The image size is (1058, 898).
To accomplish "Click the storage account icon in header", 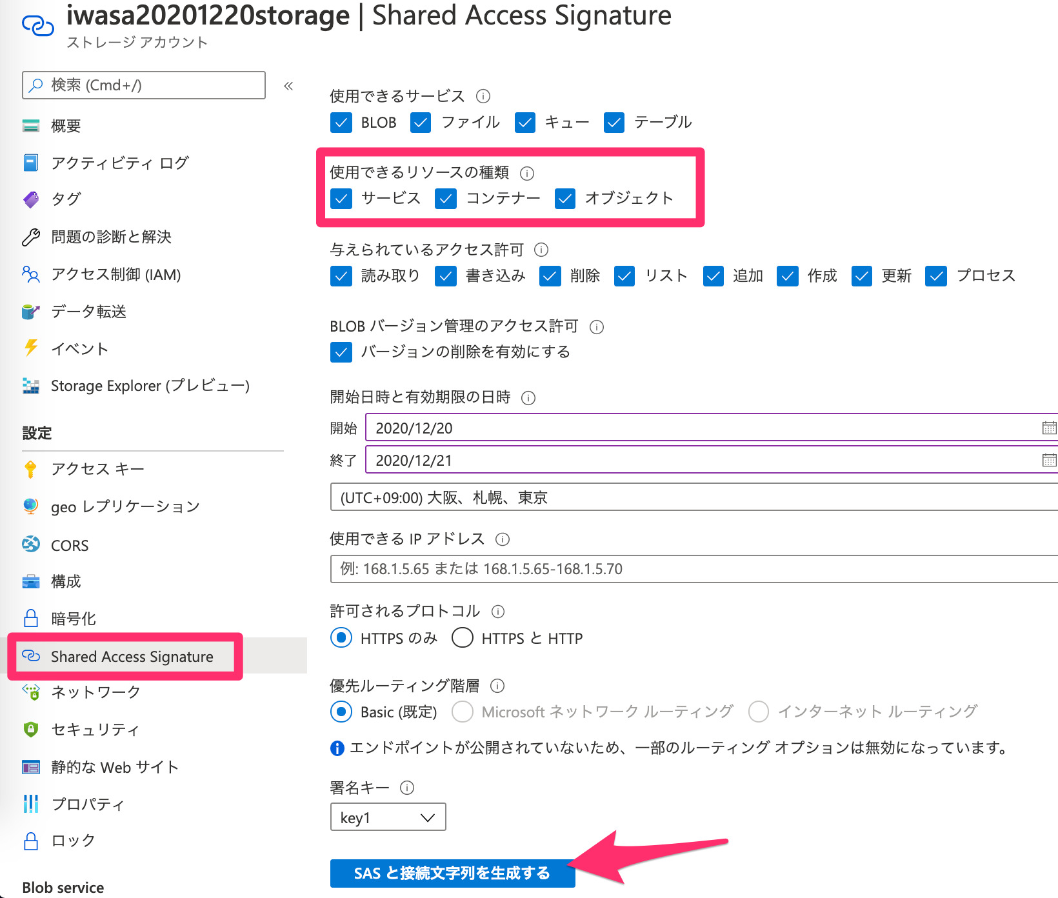I will 38,26.
